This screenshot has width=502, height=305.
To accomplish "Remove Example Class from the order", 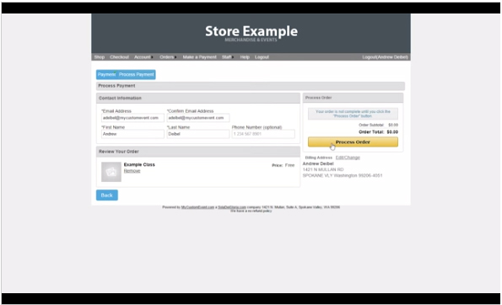I will click(x=132, y=171).
